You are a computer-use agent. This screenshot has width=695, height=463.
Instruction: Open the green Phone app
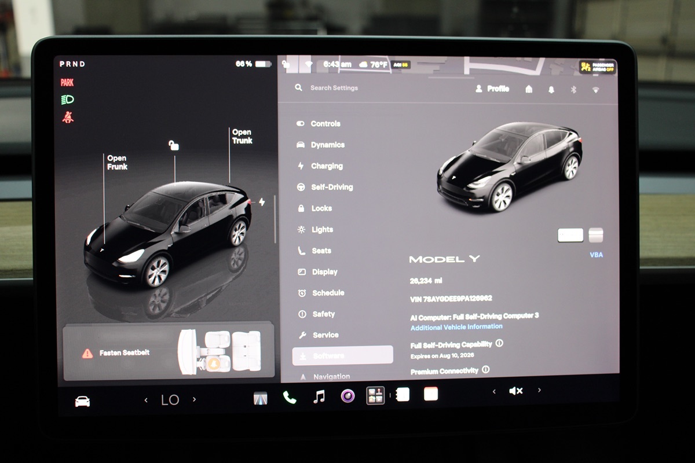click(x=290, y=397)
